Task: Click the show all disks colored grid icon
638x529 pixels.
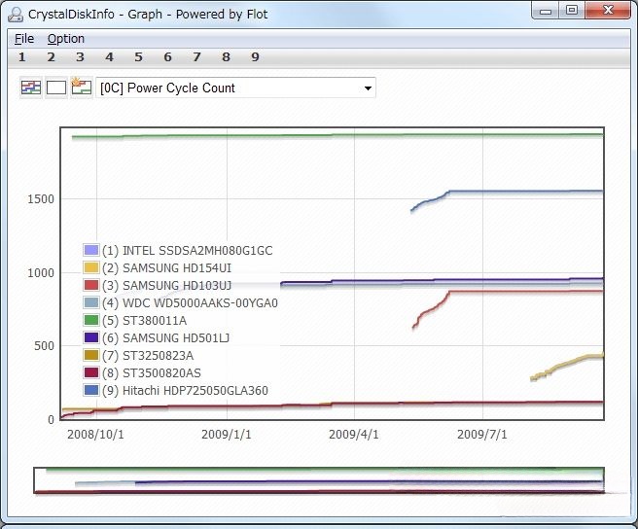Action: 31,88
